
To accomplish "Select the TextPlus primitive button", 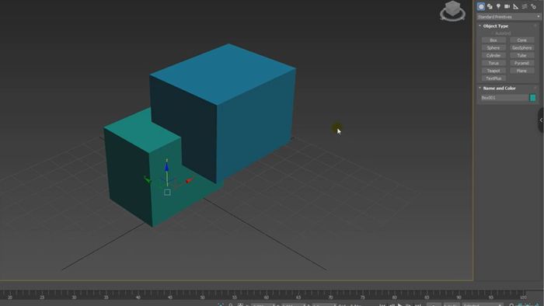I will point(493,78).
